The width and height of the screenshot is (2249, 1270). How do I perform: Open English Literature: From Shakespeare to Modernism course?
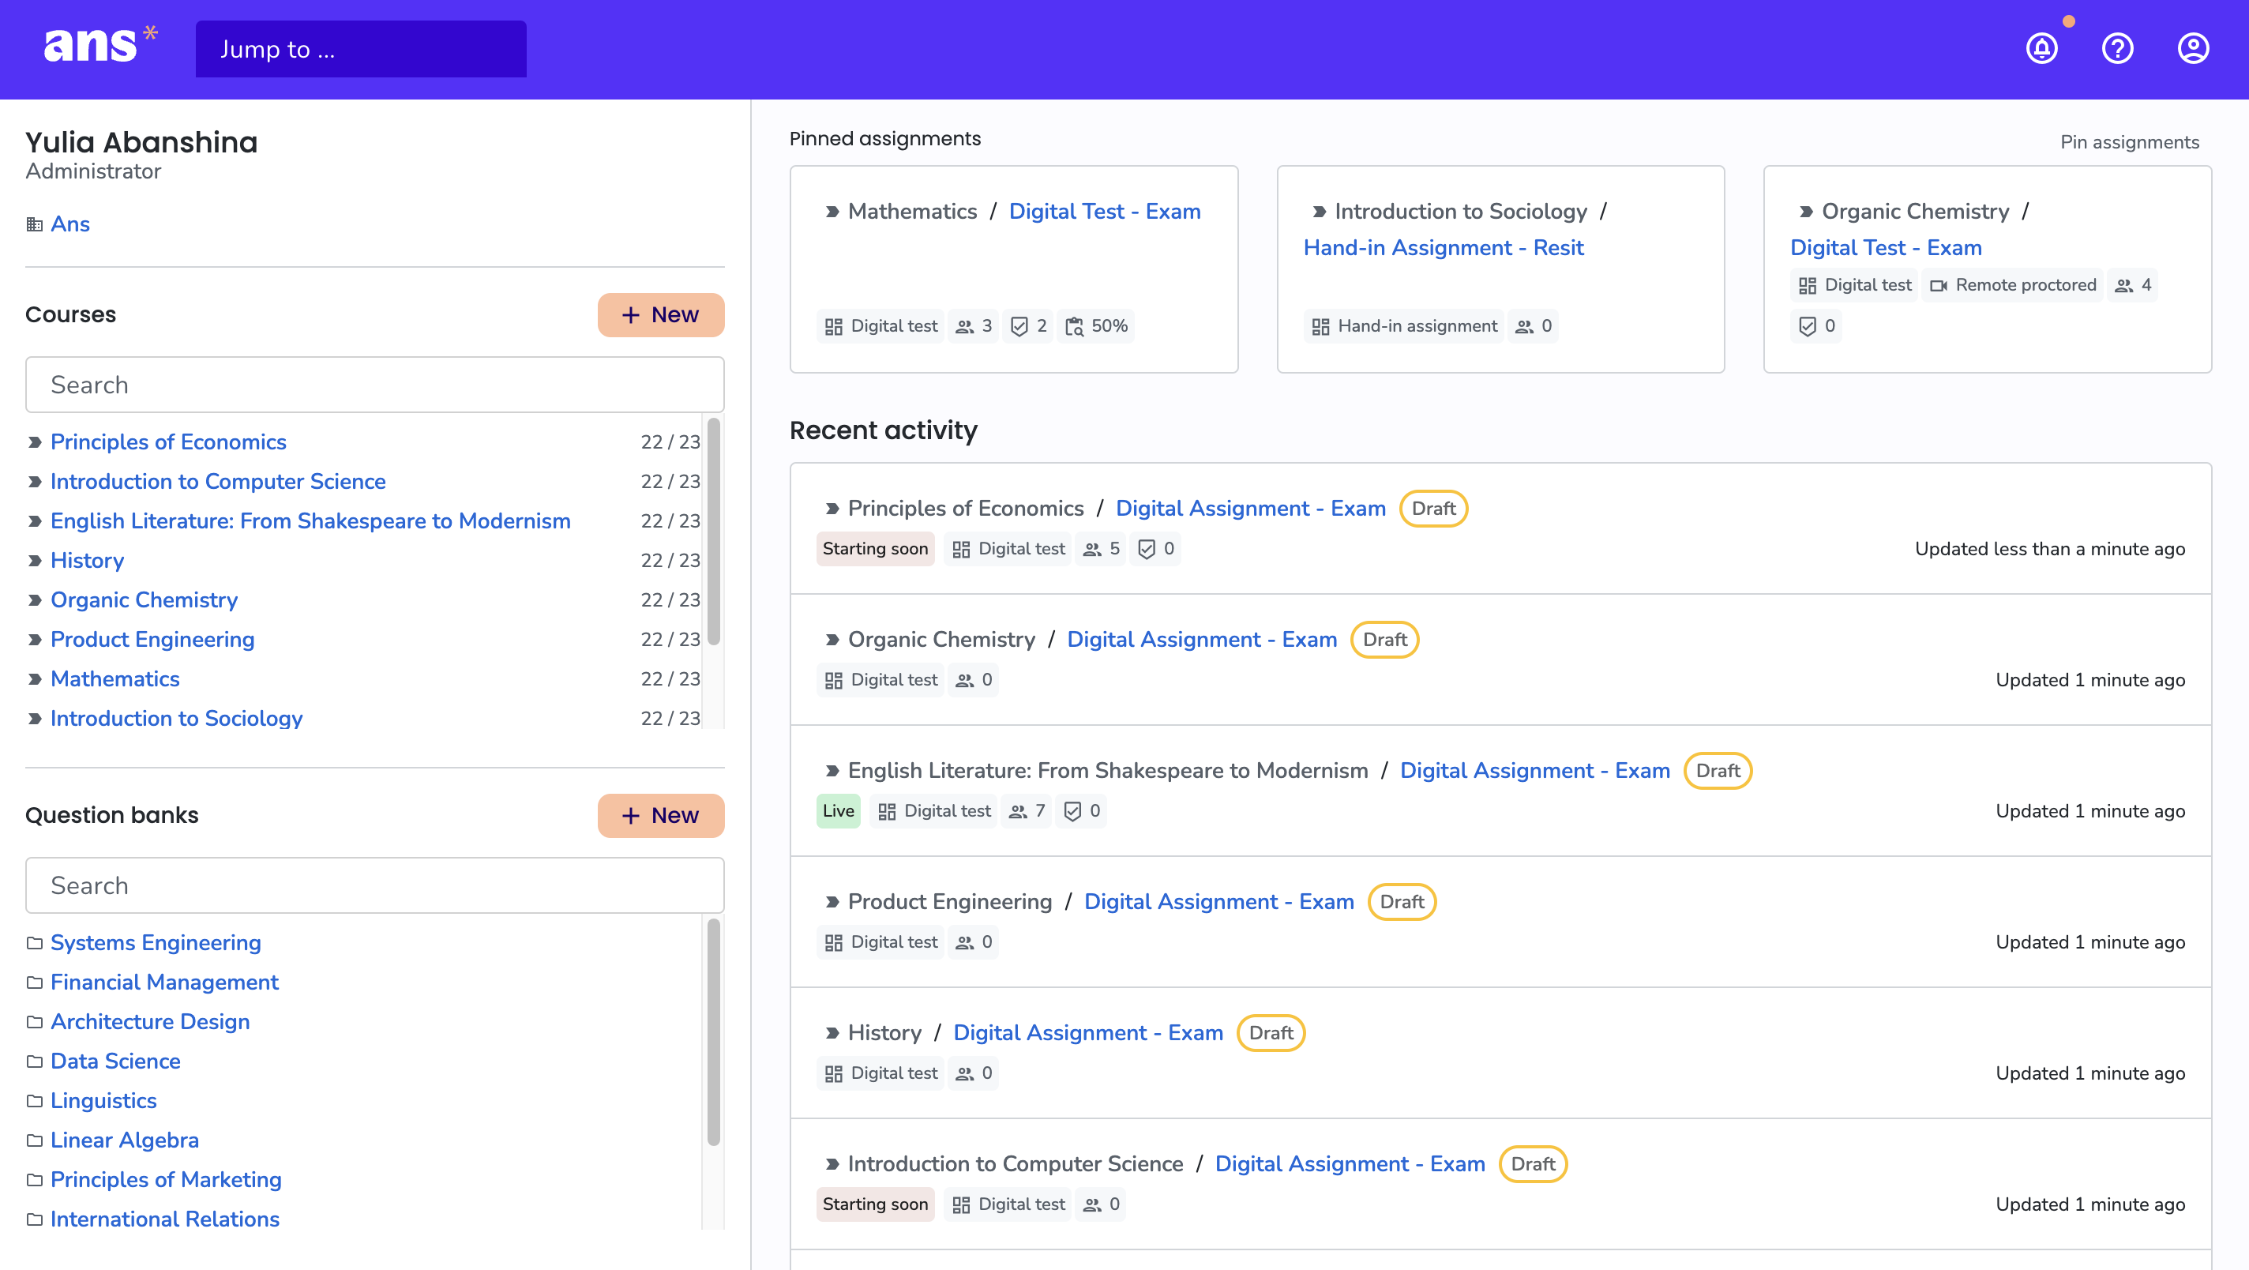click(310, 520)
